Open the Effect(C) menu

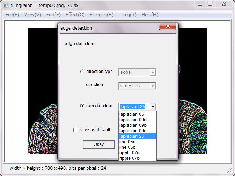click(75, 15)
